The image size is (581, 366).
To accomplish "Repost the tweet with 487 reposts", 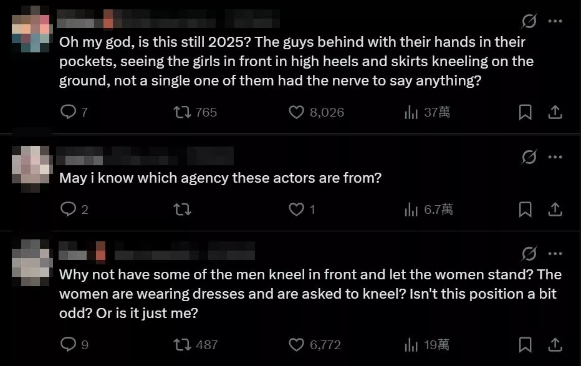I will [196, 345].
